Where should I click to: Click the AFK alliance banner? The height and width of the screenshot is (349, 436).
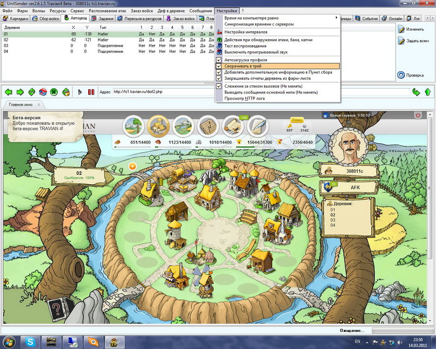350,187
